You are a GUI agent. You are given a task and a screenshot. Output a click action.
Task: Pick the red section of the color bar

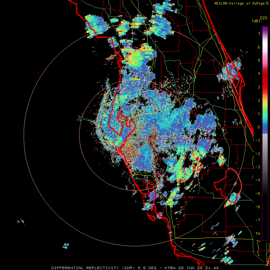tap(265, 81)
